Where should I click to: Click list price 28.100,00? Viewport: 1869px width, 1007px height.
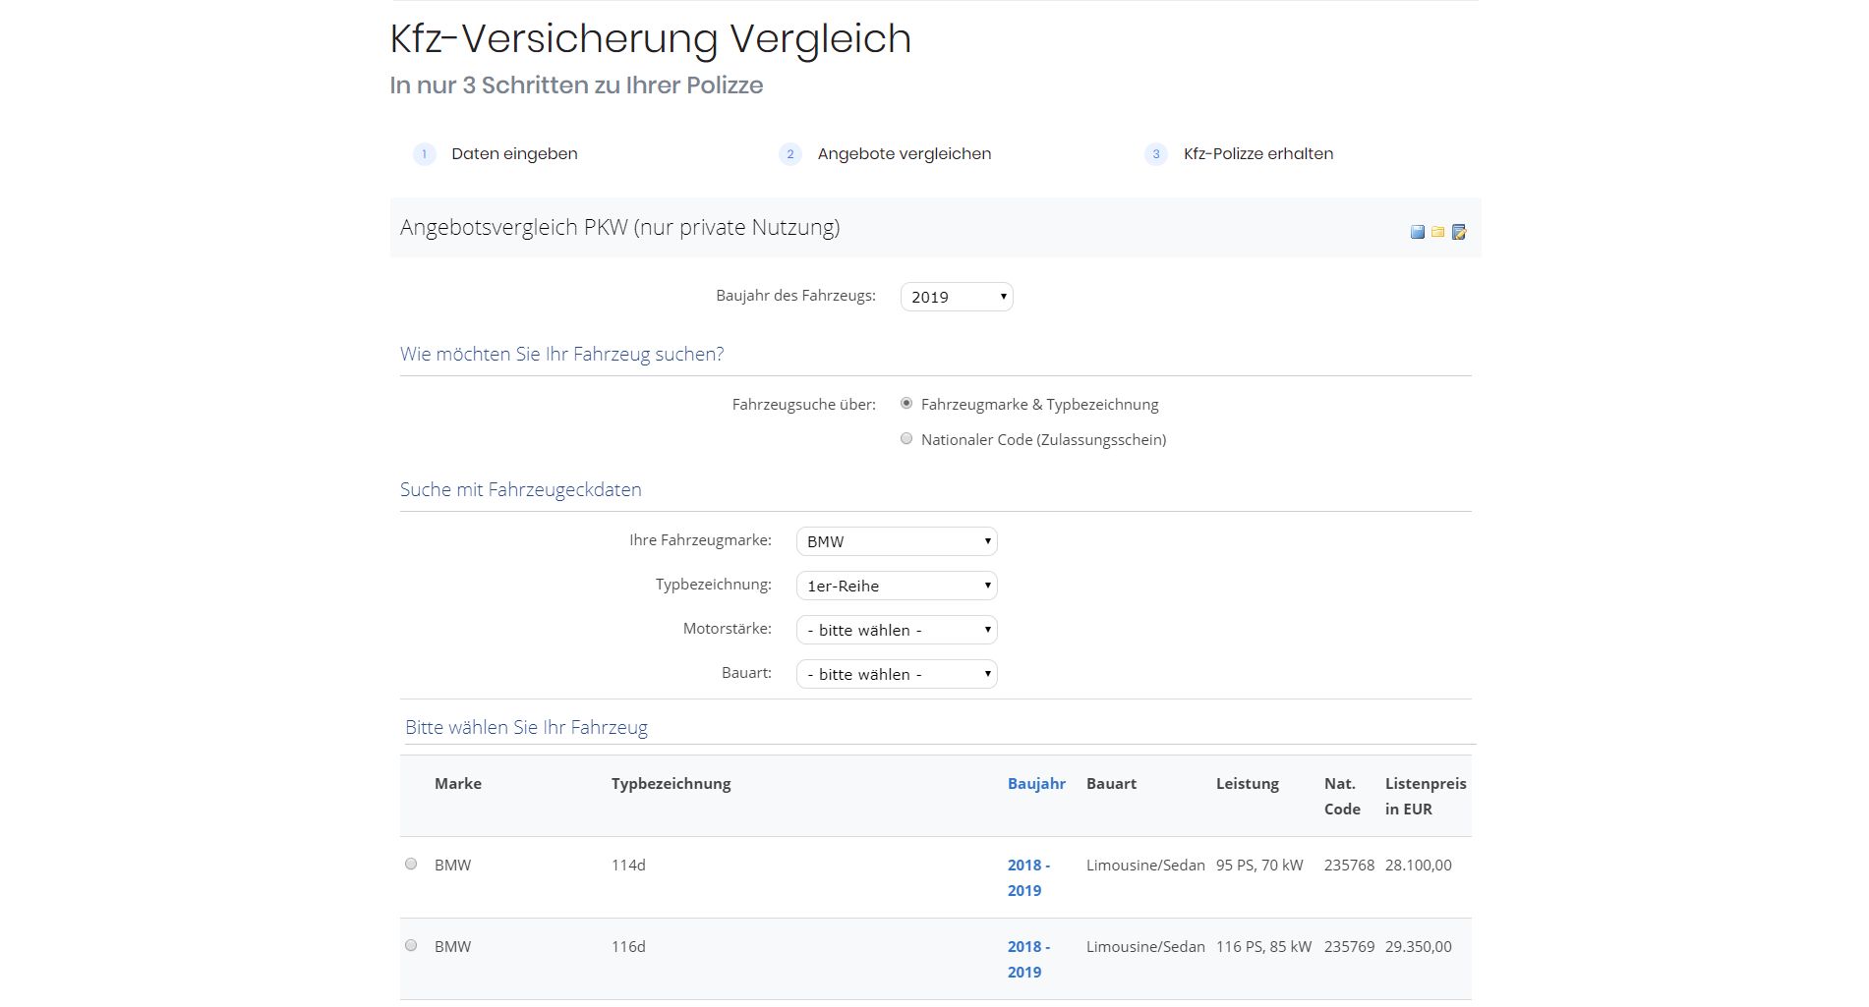[x=1419, y=866]
